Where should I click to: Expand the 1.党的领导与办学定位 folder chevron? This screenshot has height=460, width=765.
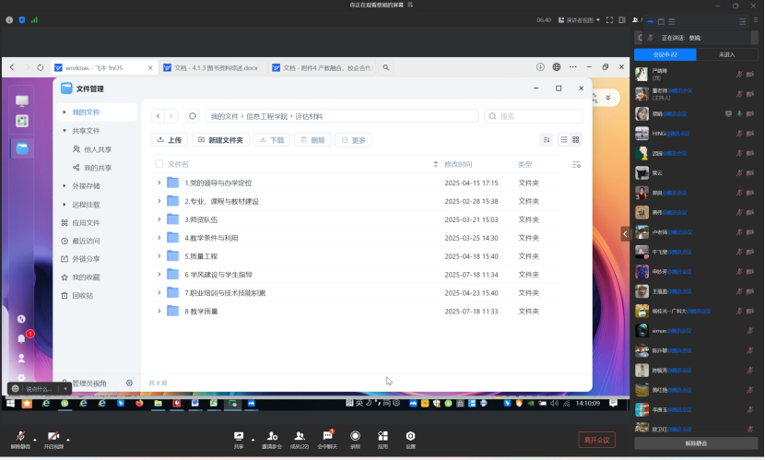click(159, 183)
